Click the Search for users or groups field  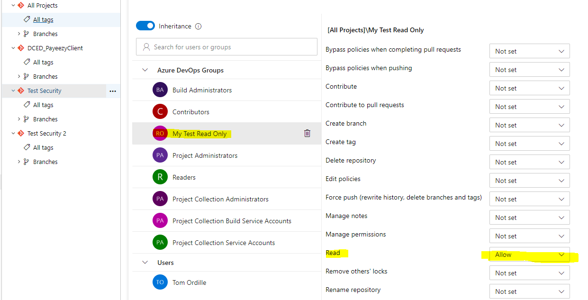click(226, 47)
